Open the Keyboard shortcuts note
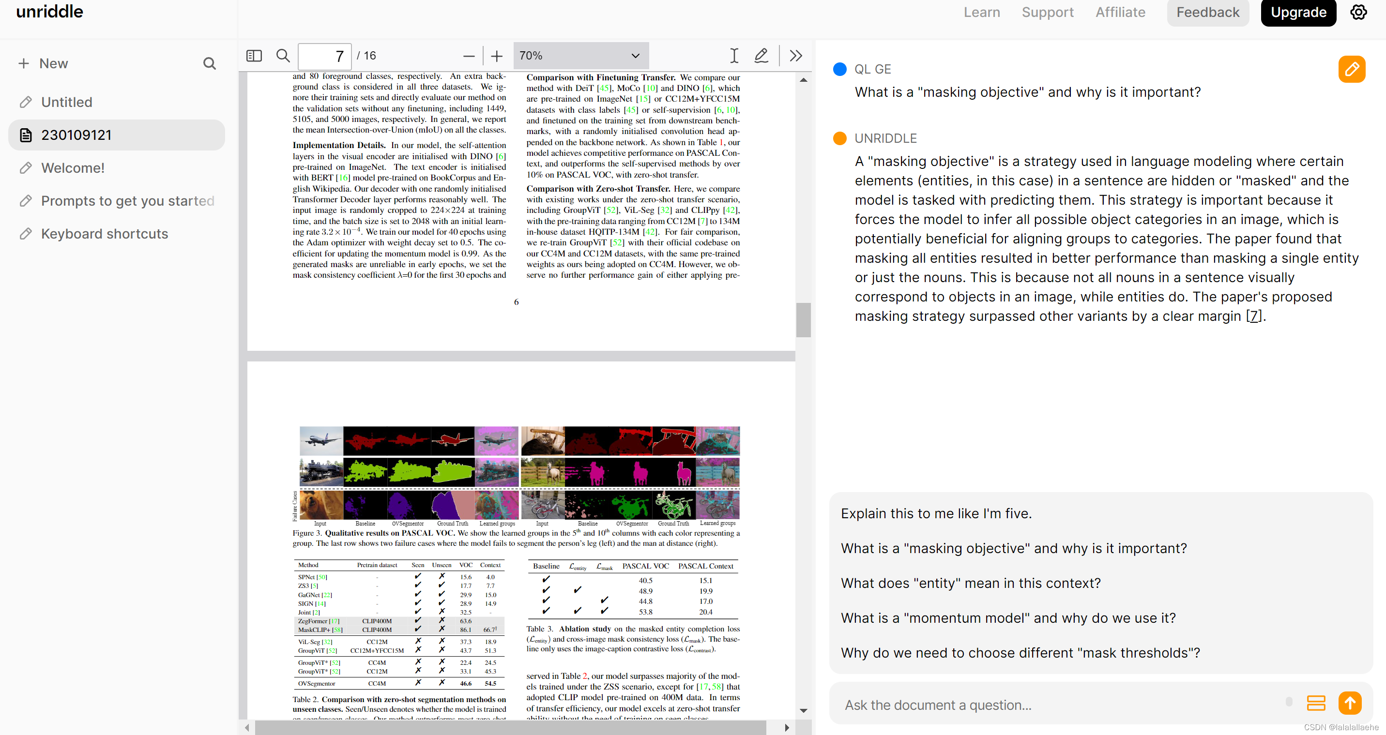Viewport: 1386px width, 735px height. coord(105,234)
